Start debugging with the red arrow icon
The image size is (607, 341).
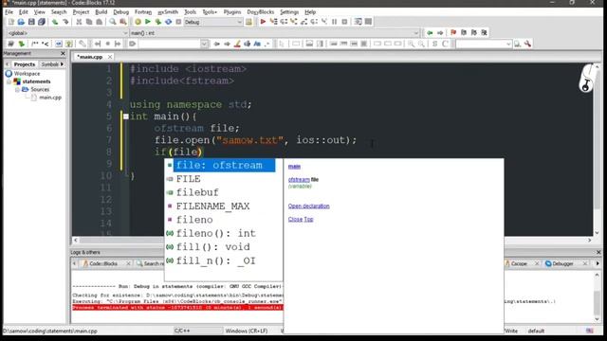[263, 22]
